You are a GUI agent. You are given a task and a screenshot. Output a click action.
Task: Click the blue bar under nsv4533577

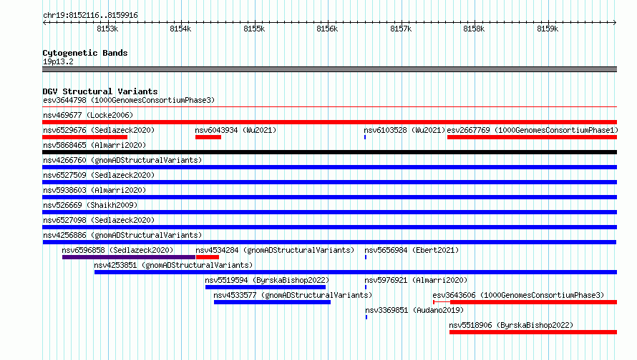pos(272,302)
